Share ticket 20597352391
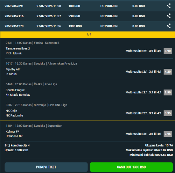Screen dimensions: 175x173 (169, 6)
